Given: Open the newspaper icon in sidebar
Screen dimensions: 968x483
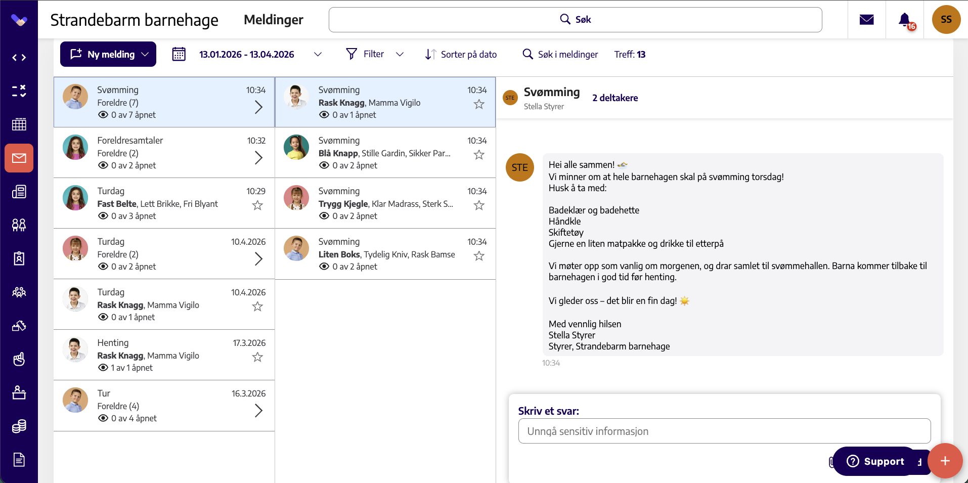Looking at the screenshot, I should 19,192.
